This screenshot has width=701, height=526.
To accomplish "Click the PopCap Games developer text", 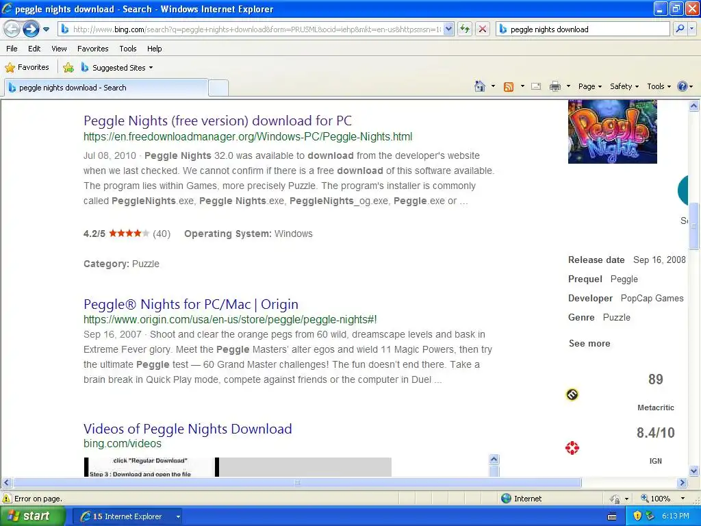I will (x=652, y=299).
